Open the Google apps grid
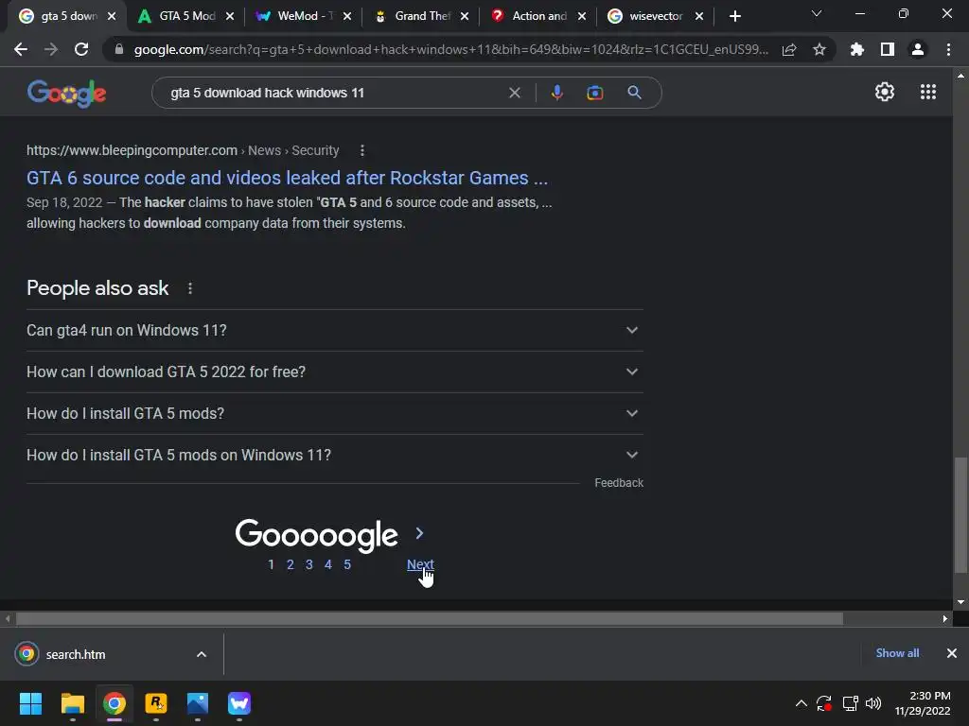Screen dimensions: 969x726 coord(927,92)
